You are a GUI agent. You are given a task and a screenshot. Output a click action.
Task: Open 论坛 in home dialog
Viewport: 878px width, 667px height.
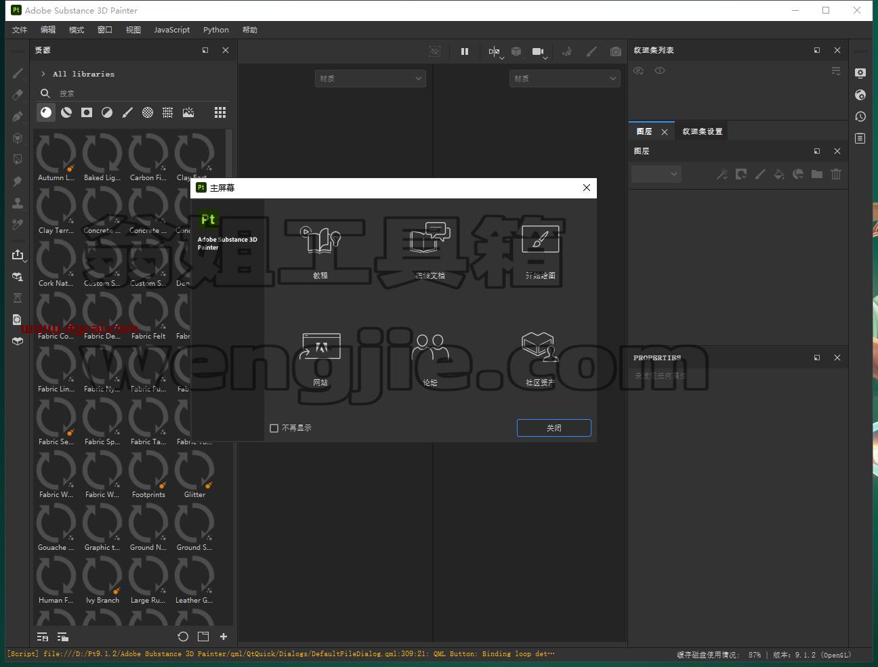tap(430, 359)
